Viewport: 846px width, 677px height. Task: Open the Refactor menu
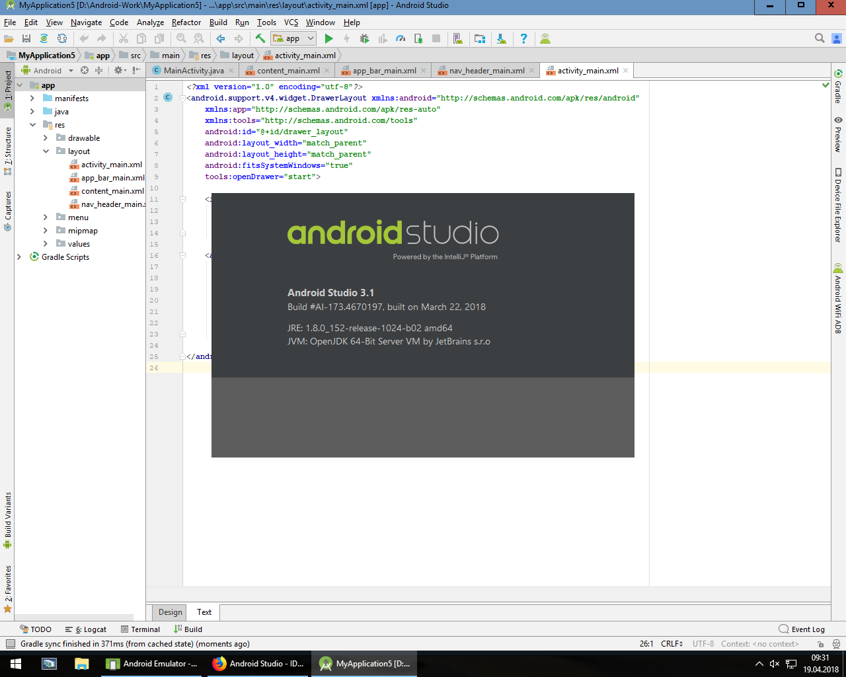coord(186,22)
